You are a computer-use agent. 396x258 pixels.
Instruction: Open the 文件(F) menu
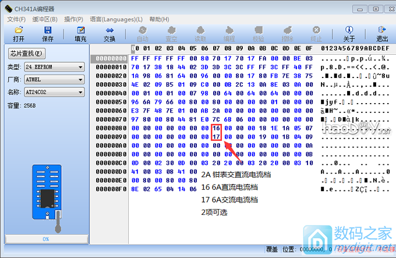tap(16, 19)
